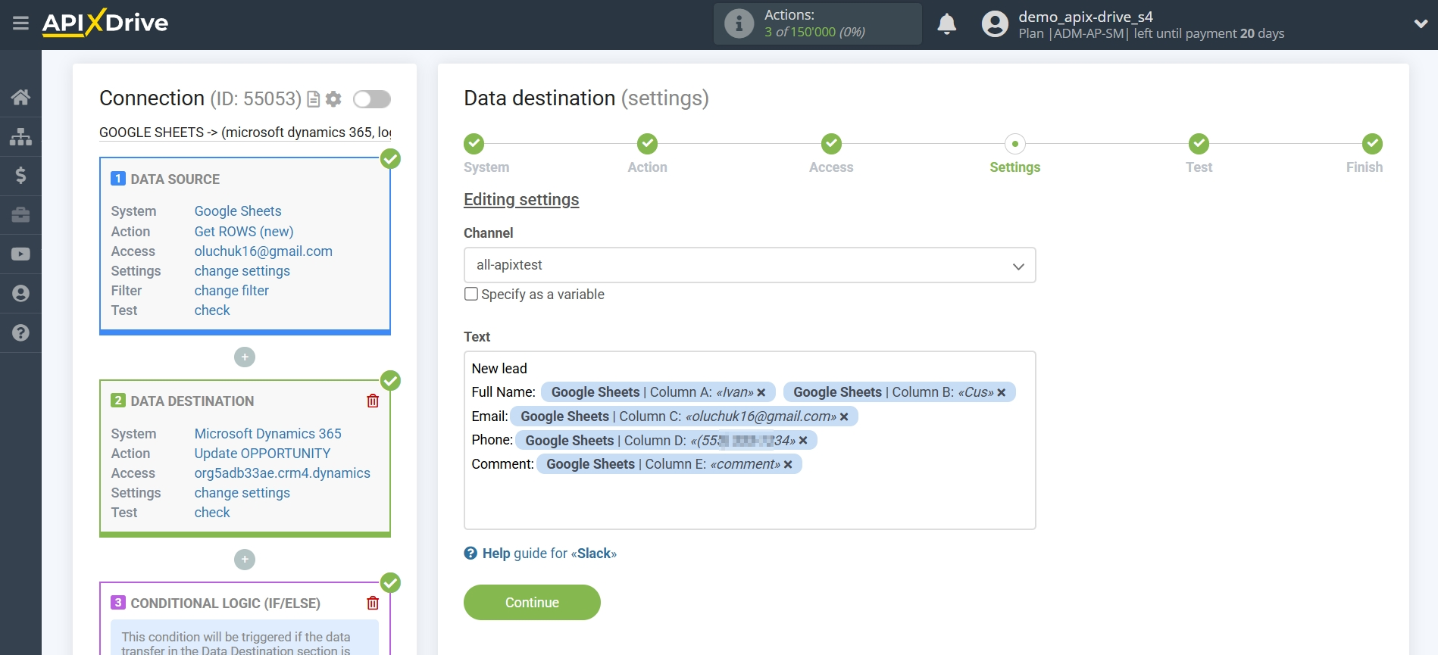1438x655 pixels.
Task: Open the profile icon in sidebar
Action: [20, 294]
